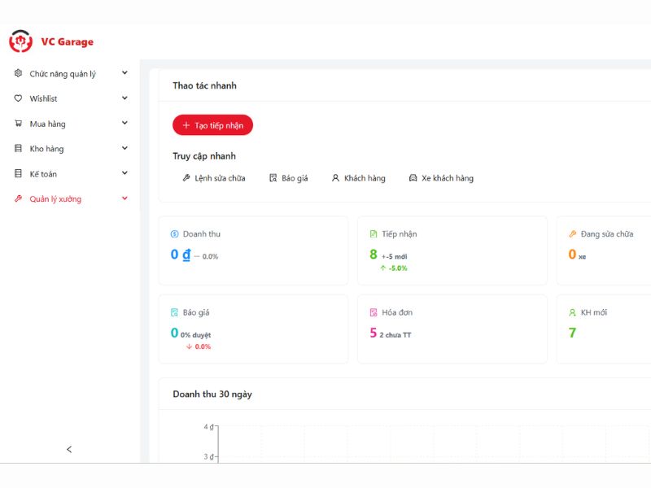Click the Kho hàng warehouse icon
The width and height of the screenshot is (651, 488).
(19, 149)
